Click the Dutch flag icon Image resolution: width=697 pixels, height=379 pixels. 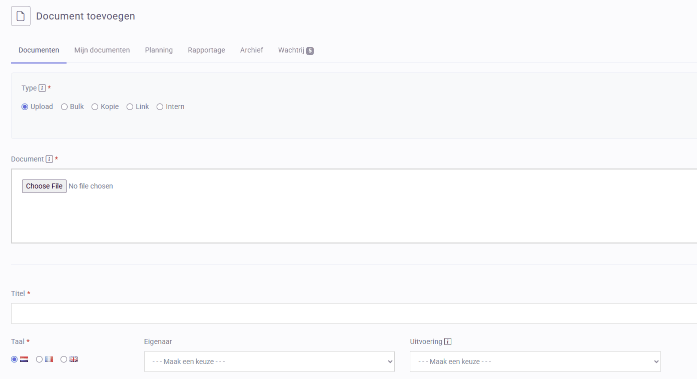pos(24,359)
